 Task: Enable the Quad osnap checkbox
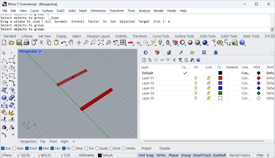click(x=97, y=148)
